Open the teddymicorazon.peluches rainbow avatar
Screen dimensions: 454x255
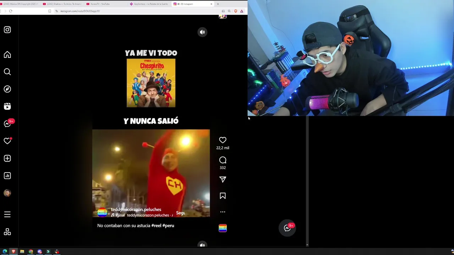(x=102, y=212)
